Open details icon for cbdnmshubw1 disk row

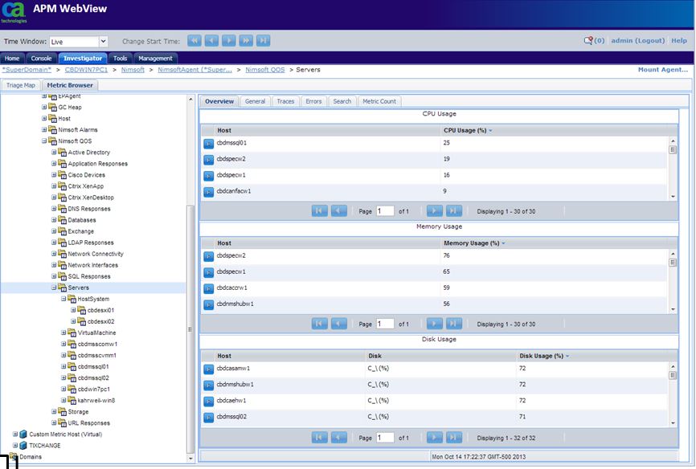tap(209, 385)
